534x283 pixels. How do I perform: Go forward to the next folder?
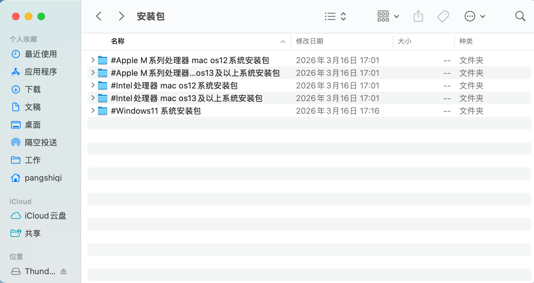[121, 16]
